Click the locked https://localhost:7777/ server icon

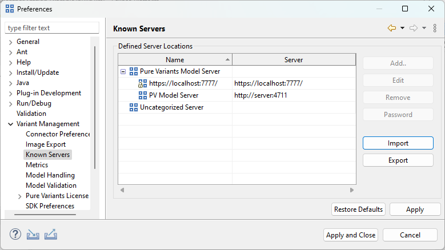coord(143,83)
